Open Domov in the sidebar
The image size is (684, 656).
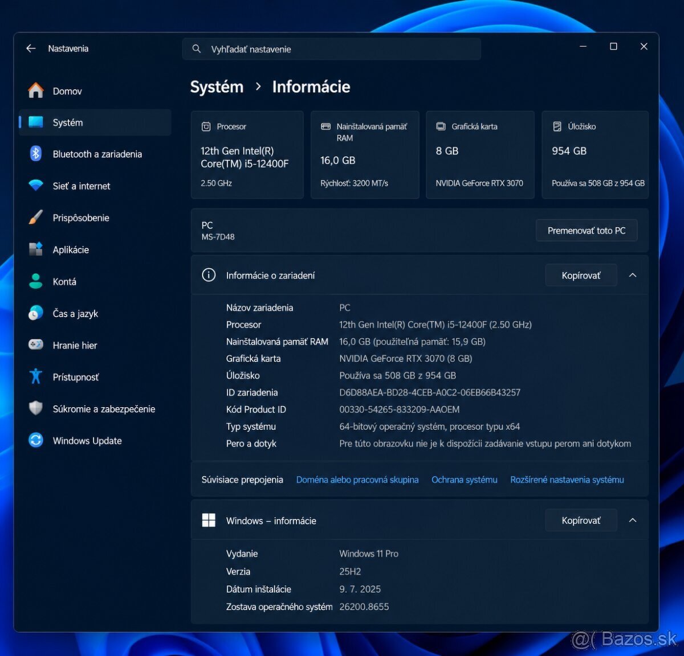click(95, 91)
